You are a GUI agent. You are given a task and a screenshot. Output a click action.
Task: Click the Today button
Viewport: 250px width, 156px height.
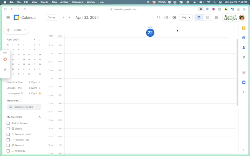point(52,17)
